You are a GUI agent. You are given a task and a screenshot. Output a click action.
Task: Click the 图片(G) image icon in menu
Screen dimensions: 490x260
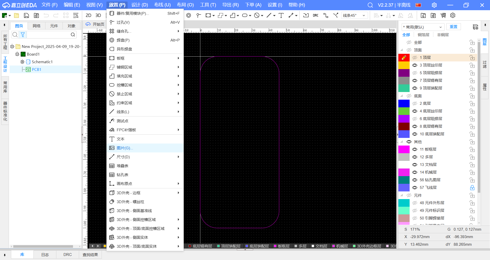(112, 148)
